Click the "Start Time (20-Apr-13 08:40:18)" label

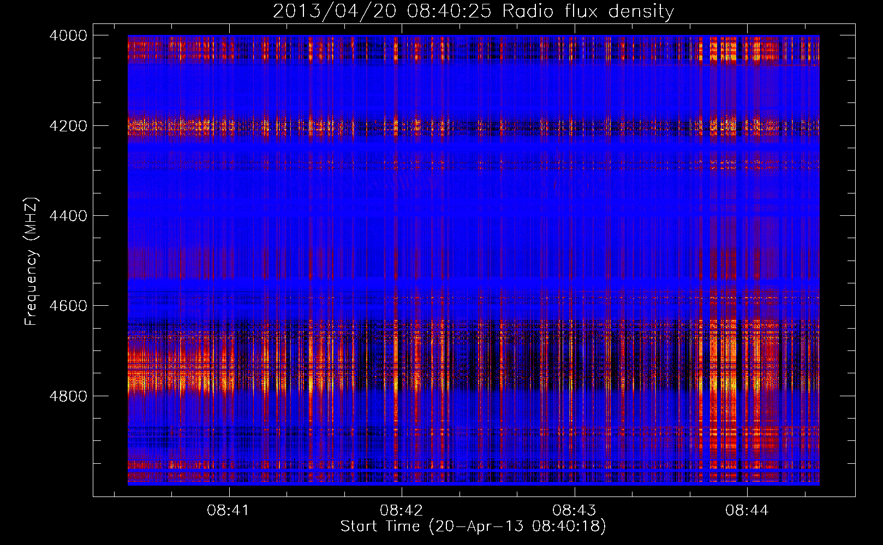[x=473, y=526]
